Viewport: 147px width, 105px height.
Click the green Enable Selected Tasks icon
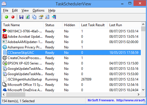click(6, 17)
